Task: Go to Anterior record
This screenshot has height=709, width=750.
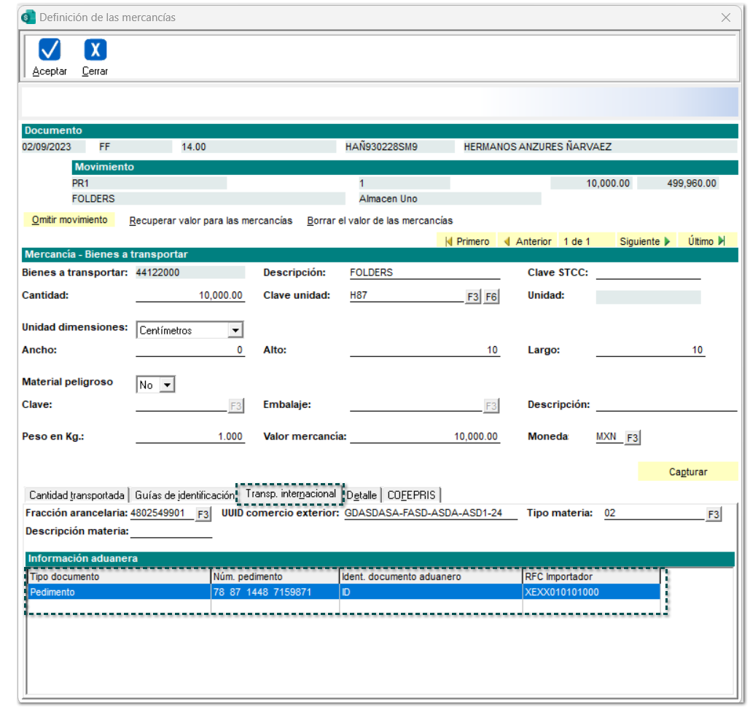Action: pos(527,241)
